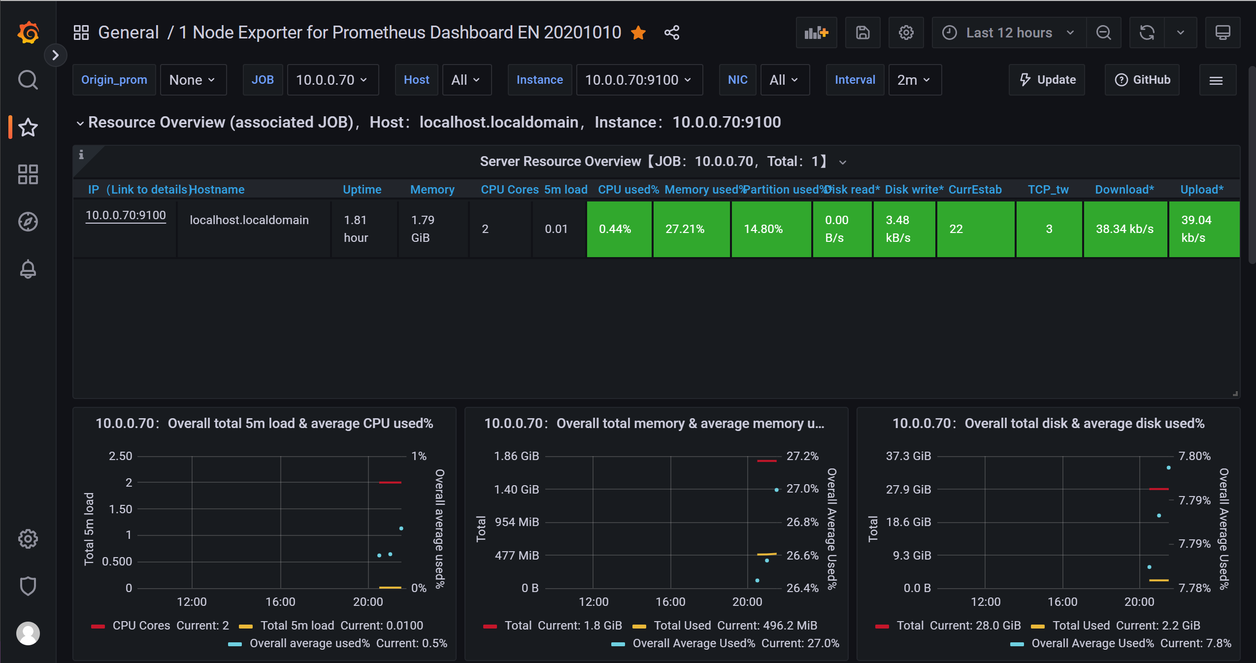Open the Dashboards grid icon in sidebar
This screenshot has height=663, width=1256.
(28, 174)
